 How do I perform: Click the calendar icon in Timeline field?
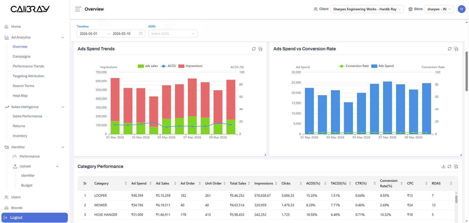click(141, 34)
